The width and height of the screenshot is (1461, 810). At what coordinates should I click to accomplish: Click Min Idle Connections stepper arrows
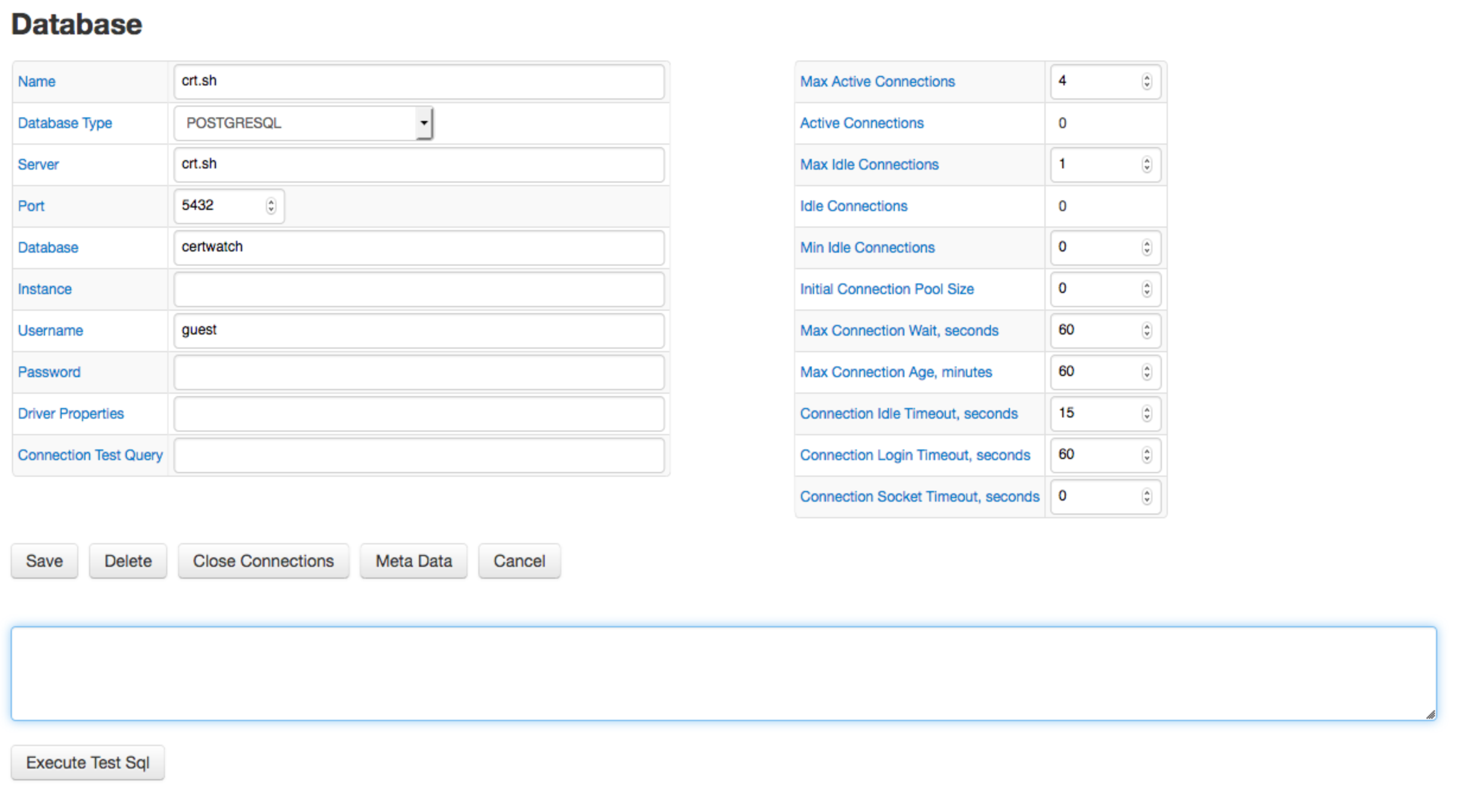(1146, 247)
